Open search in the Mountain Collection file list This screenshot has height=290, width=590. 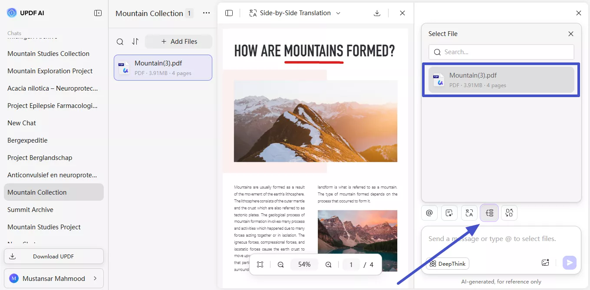point(120,42)
